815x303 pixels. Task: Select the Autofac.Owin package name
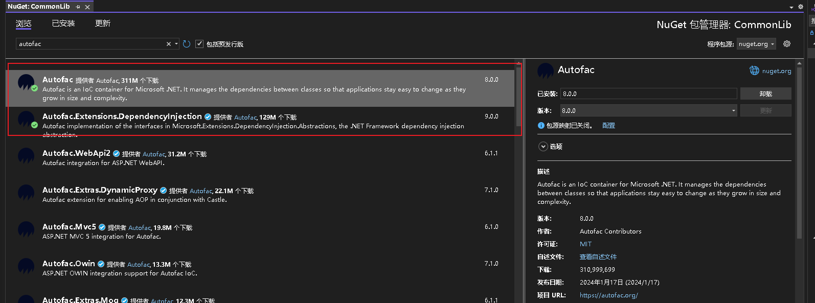69,264
